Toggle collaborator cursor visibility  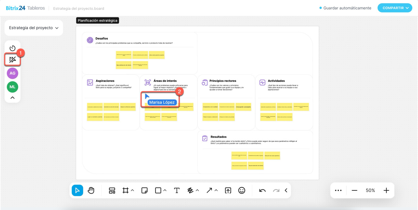click(12, 60)
